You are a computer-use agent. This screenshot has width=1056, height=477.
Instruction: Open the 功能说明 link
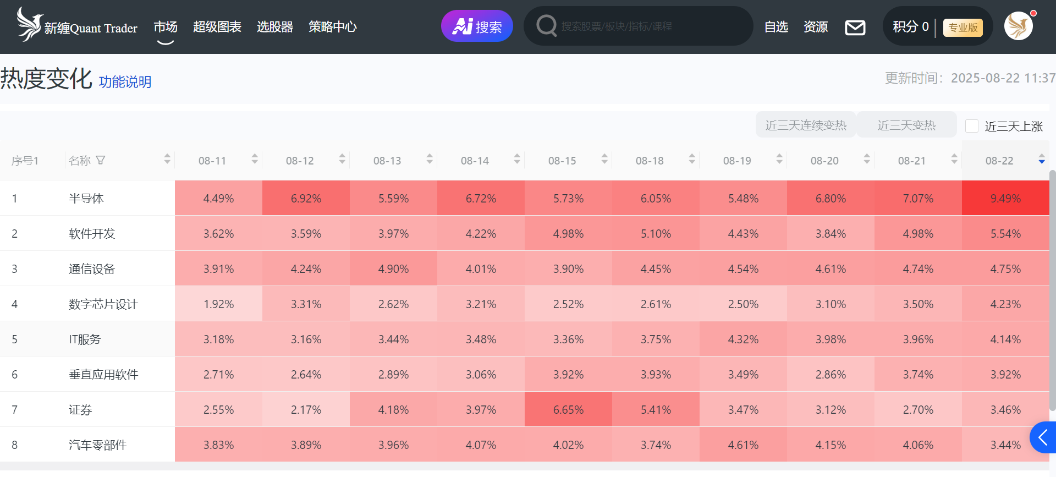(x=125, y=82)
